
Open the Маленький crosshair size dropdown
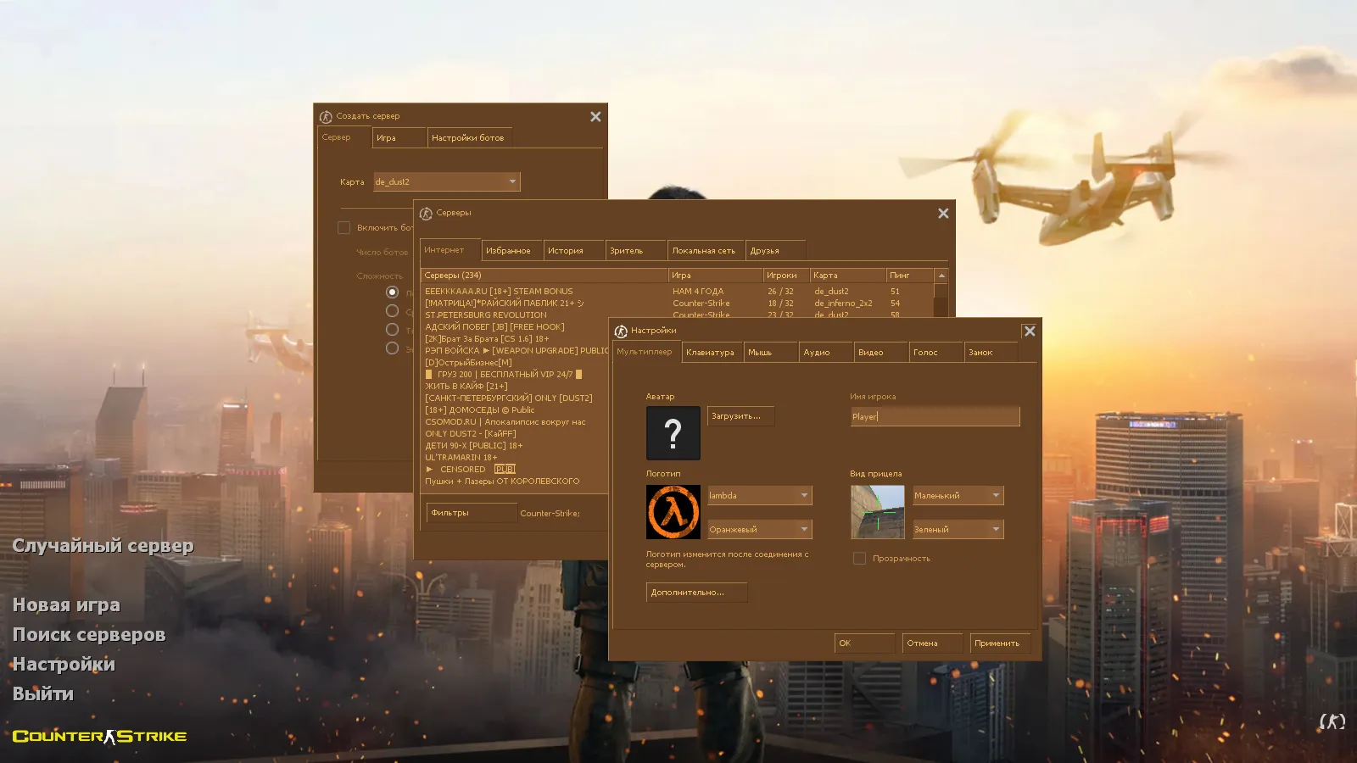pyautogui.click(x=996, y=495)
